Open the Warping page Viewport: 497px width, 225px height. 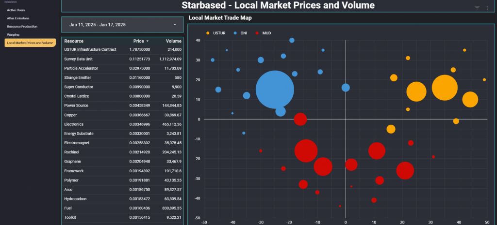pos(13,34)
